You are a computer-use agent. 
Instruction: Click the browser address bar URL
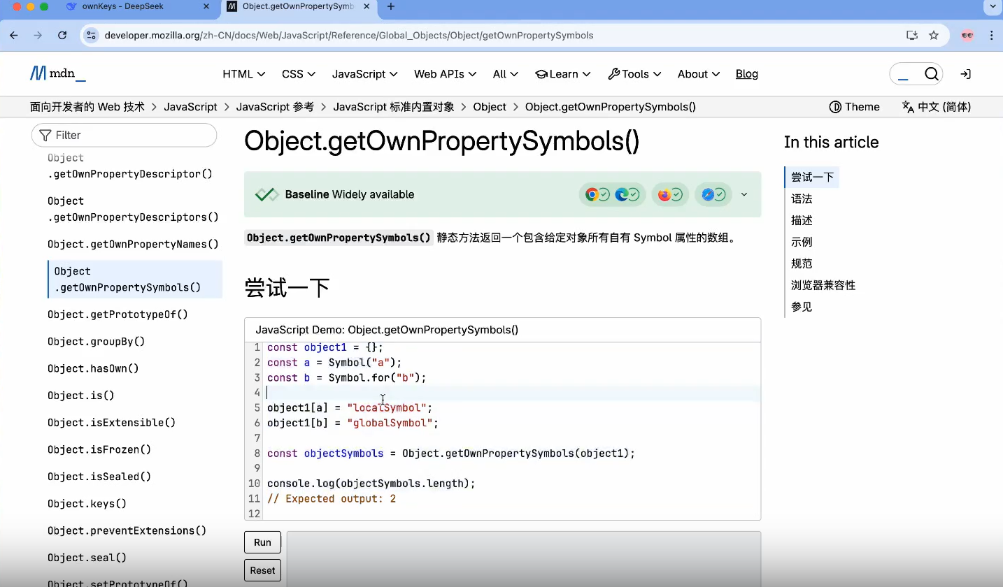pos(348,35)
